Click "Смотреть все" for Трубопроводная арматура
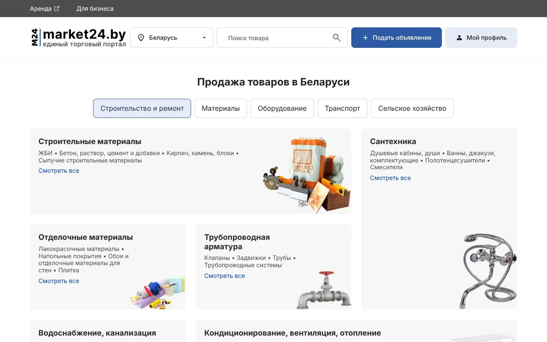The height and width of the screenshot is (342, 547). coord(224,276)
